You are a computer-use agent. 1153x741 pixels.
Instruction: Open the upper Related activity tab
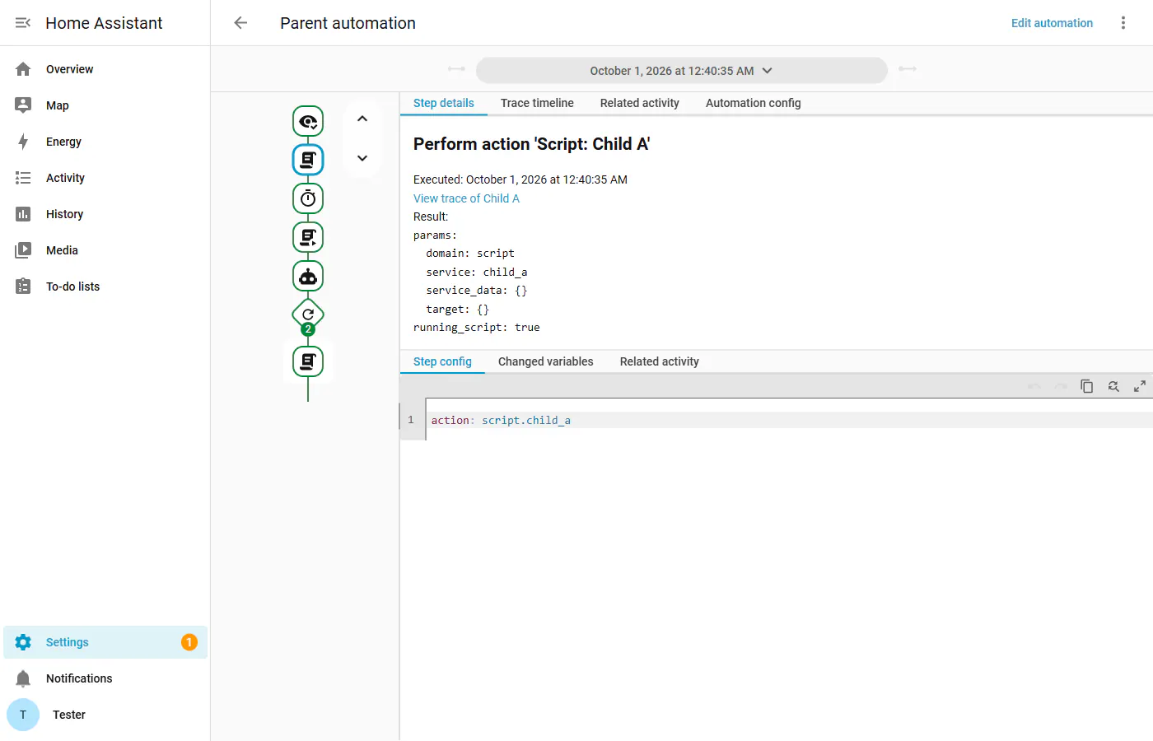(640, 103)
